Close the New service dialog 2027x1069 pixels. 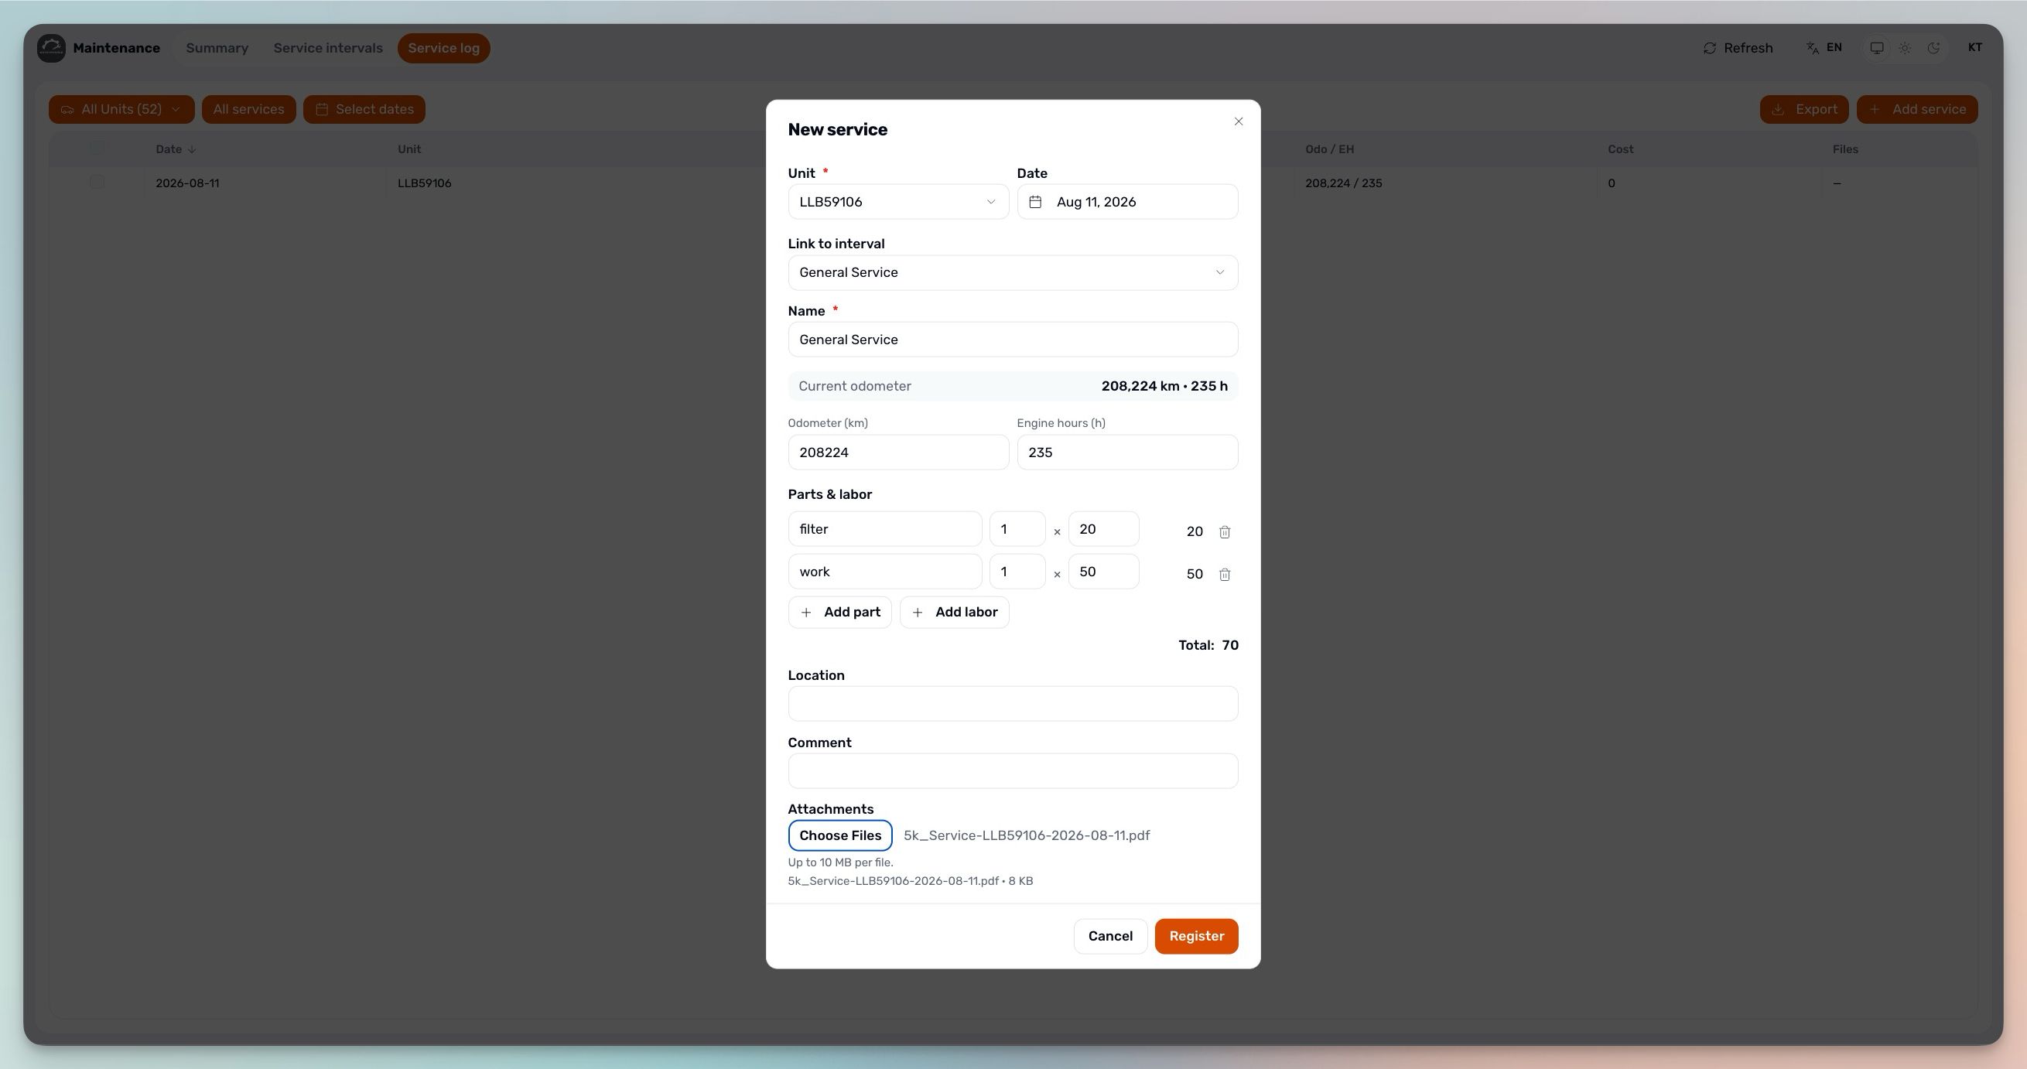tap(1239, 121)
